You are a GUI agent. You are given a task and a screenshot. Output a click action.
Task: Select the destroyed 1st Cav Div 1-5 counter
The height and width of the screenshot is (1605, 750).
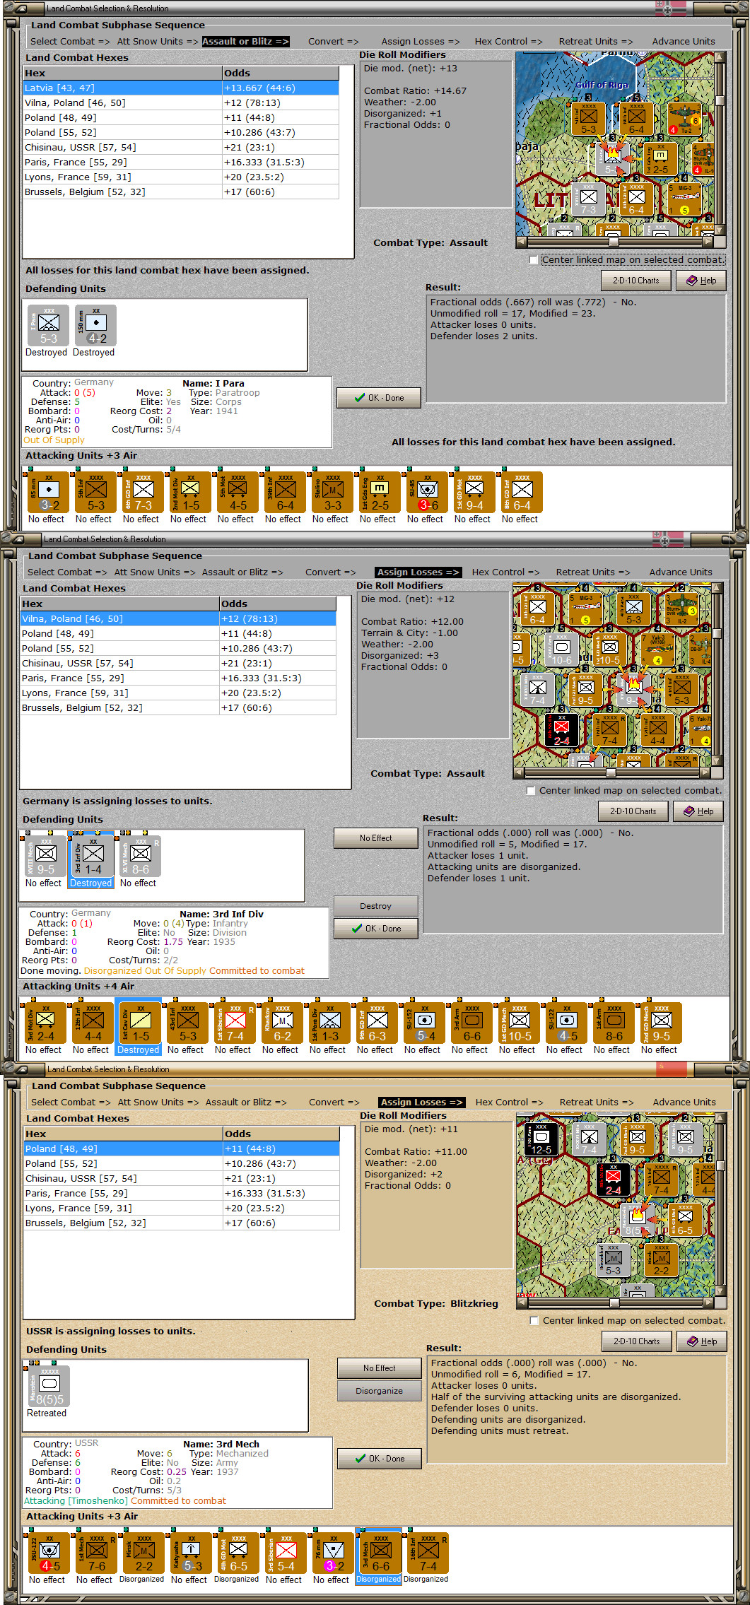140,1023
